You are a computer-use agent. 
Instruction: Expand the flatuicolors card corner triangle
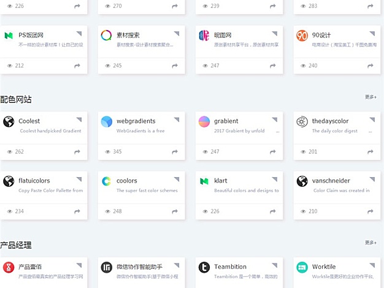pos(79,179)
